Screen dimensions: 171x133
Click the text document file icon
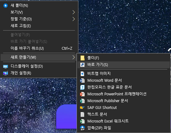82,114
